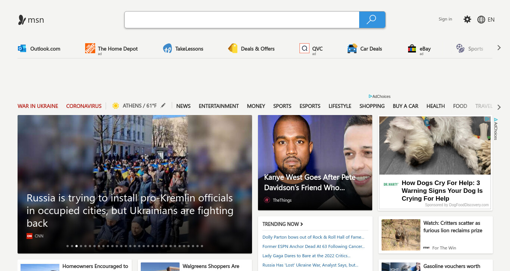Screen dimensions: 510x271
Task: Click EN language label
Action: [x=491, y=20]
